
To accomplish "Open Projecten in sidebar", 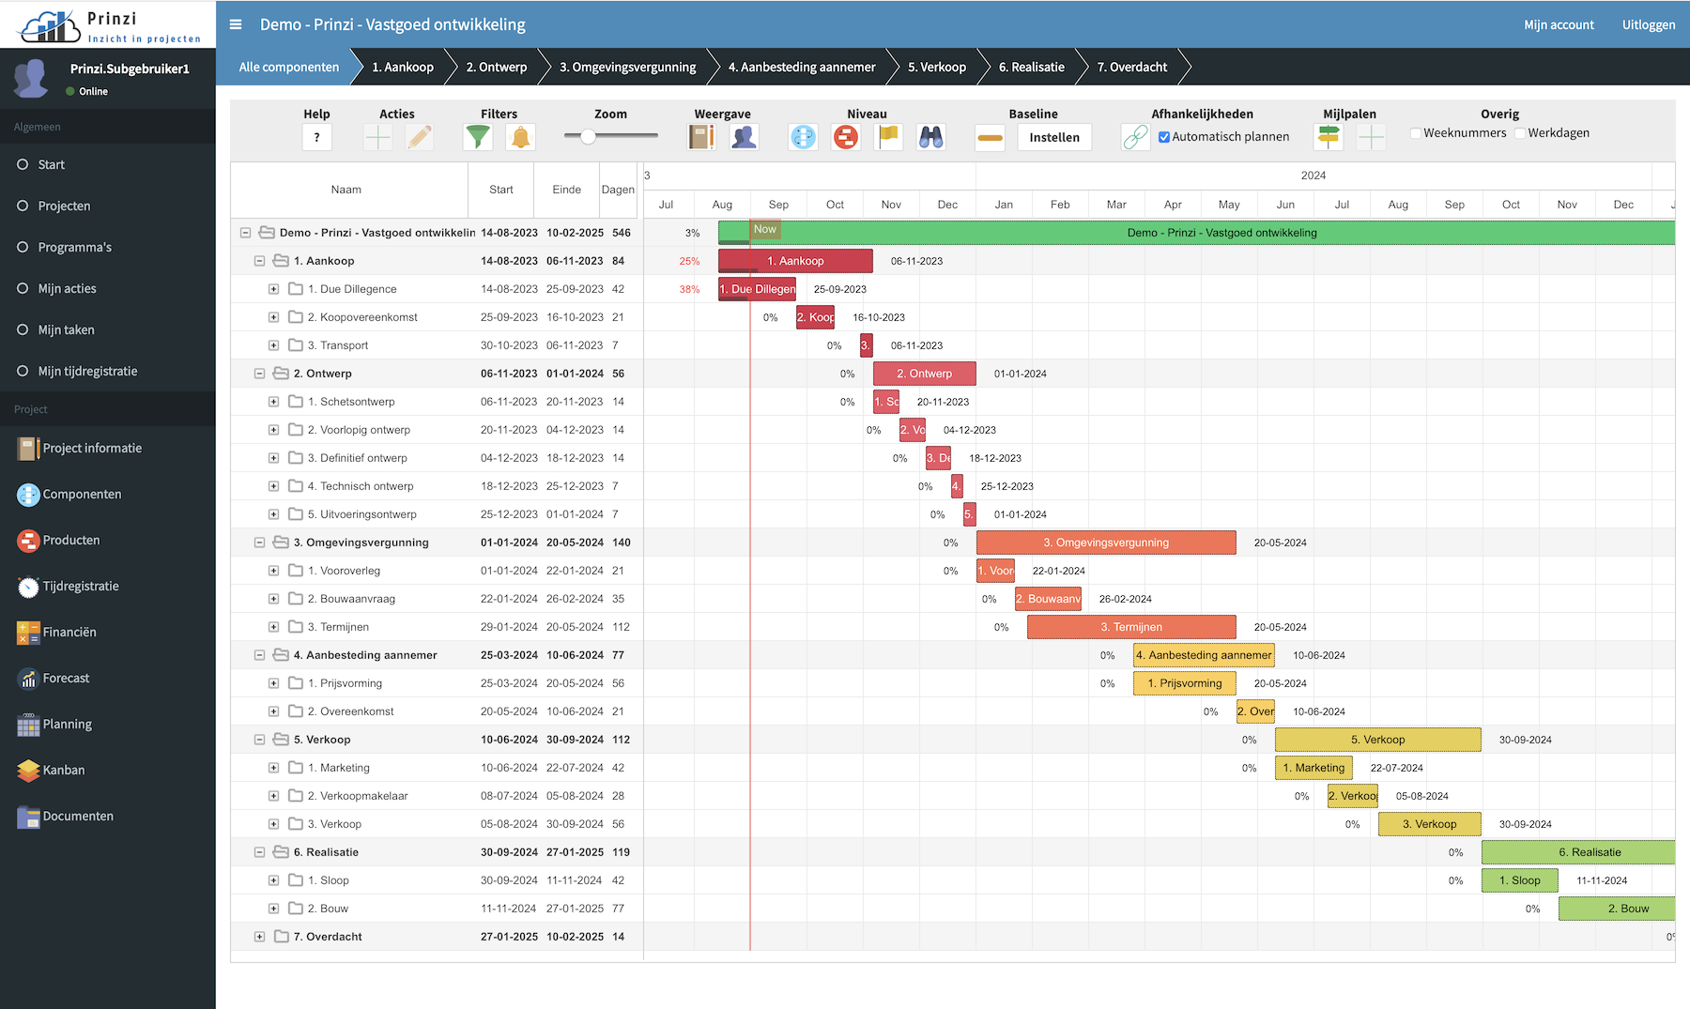I will 64,206.
